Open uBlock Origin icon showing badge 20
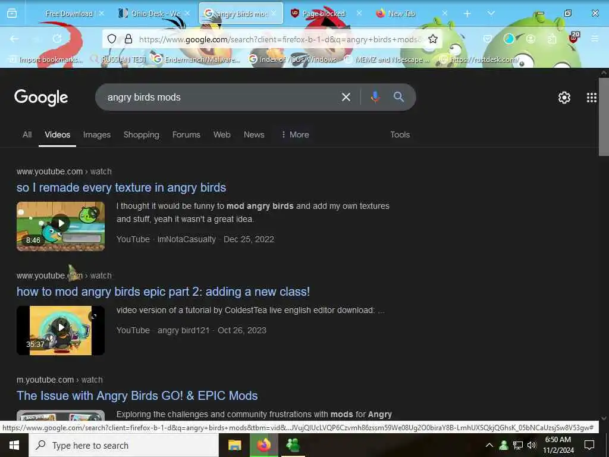This screenshot has height=457, width=609. coord(574,38)
